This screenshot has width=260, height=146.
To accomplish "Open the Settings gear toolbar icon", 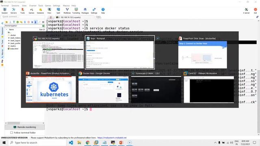I will (94, 11).
